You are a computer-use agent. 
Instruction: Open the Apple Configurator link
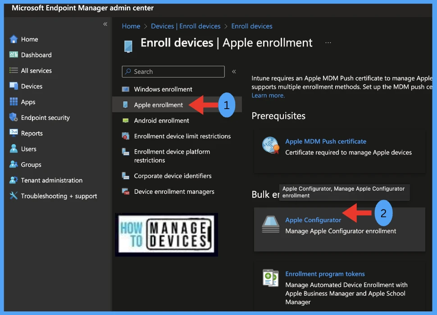pos(313,220)
